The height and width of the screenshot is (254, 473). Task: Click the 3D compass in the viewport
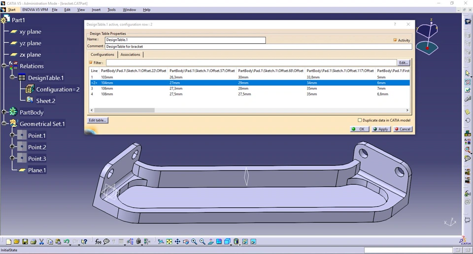coord(427,38)
